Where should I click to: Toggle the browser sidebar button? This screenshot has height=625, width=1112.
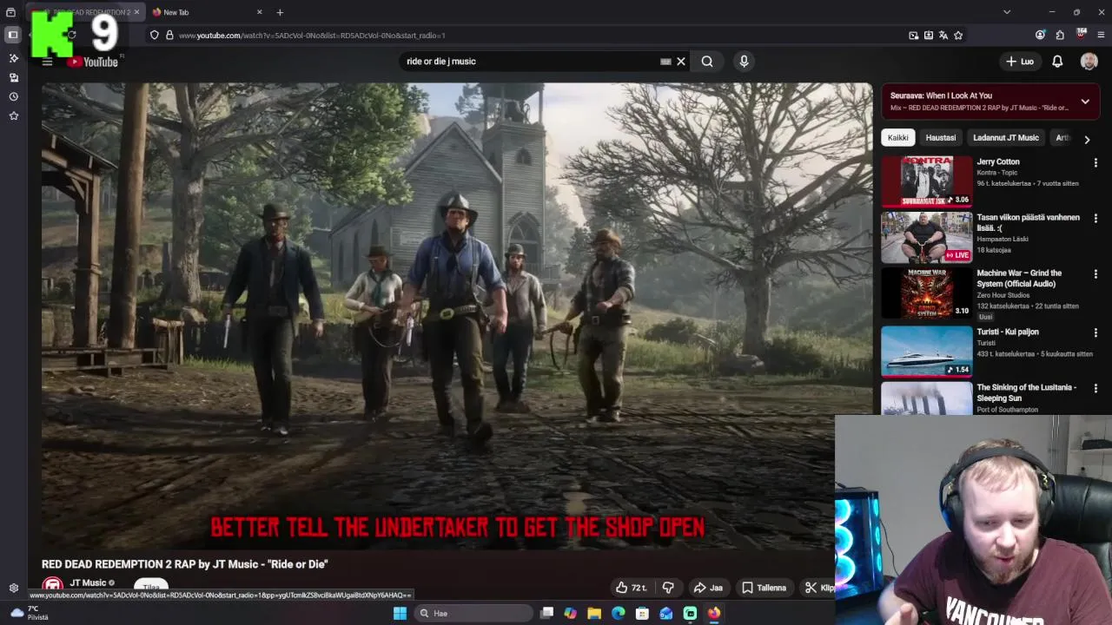coord(13,35)
